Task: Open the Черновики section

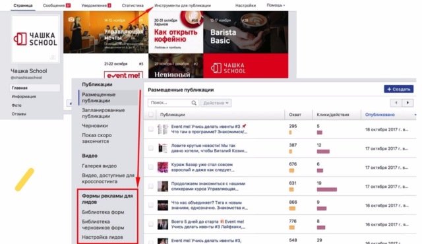Action: click(95, 126)
